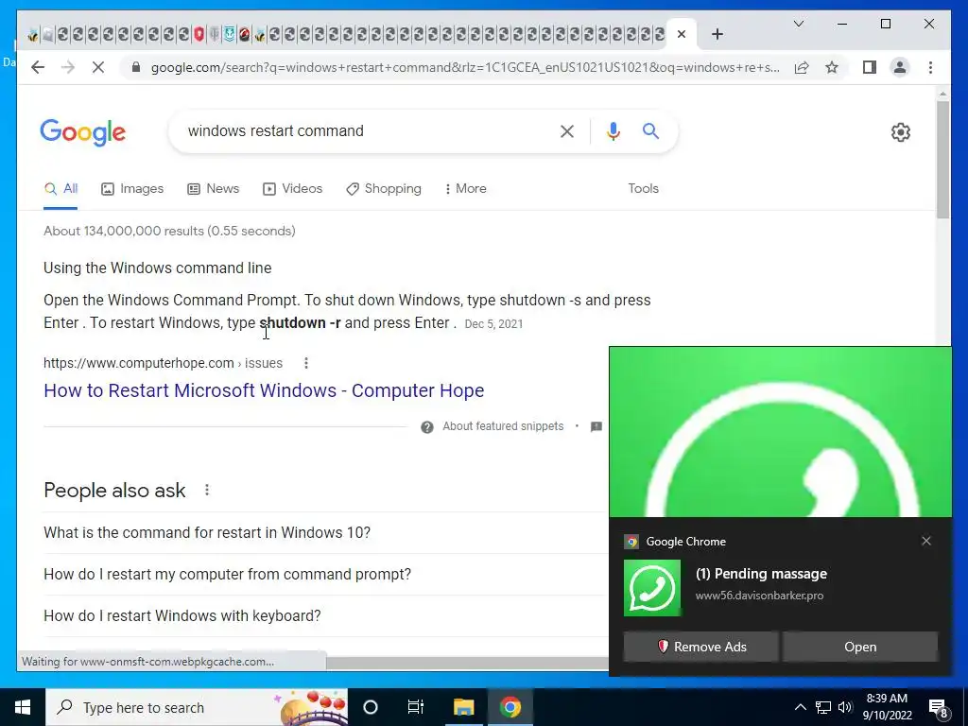Close the current active tab

click(682, 34)
